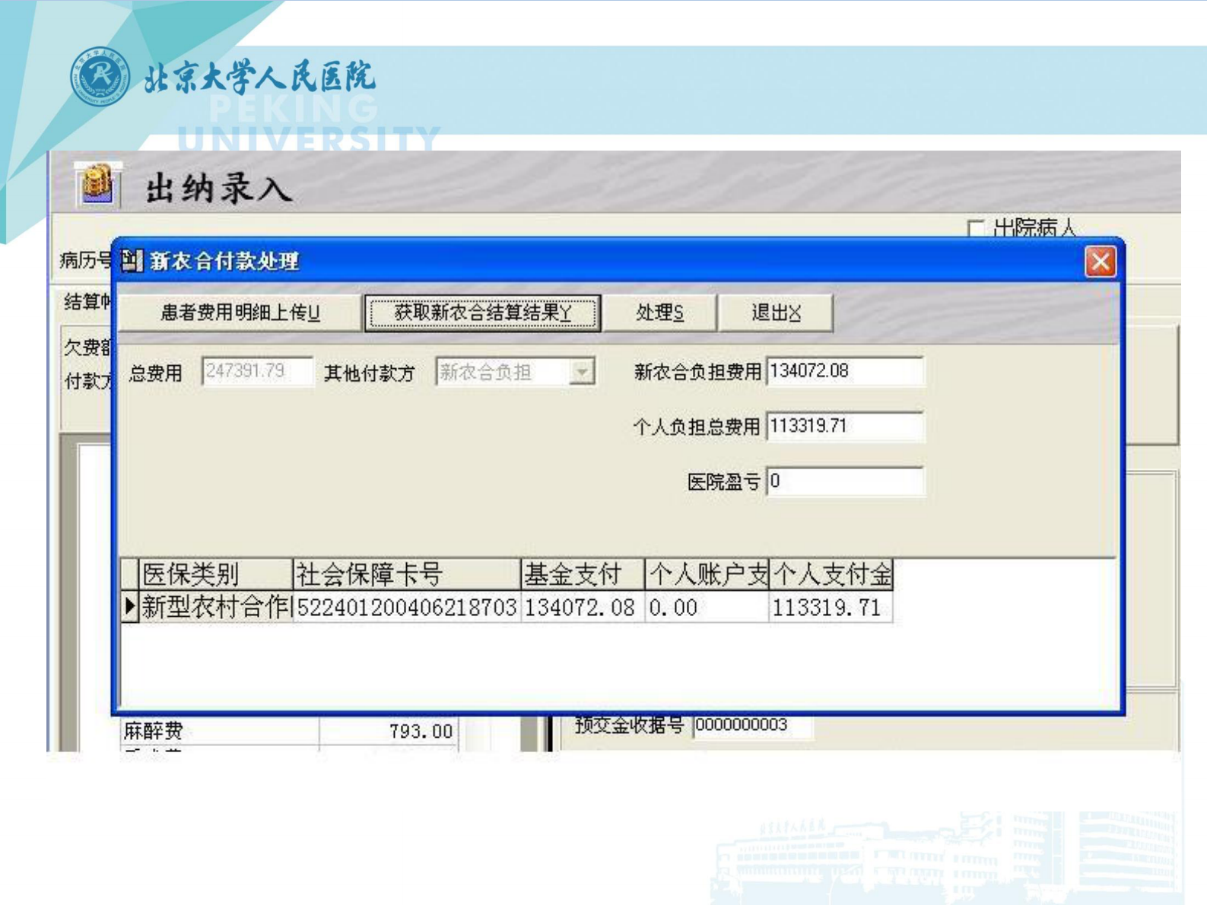Click the 个人账户支 column header
This screenshot has width=1207, height=905.
pyautogui.click(x=707, y=574)
